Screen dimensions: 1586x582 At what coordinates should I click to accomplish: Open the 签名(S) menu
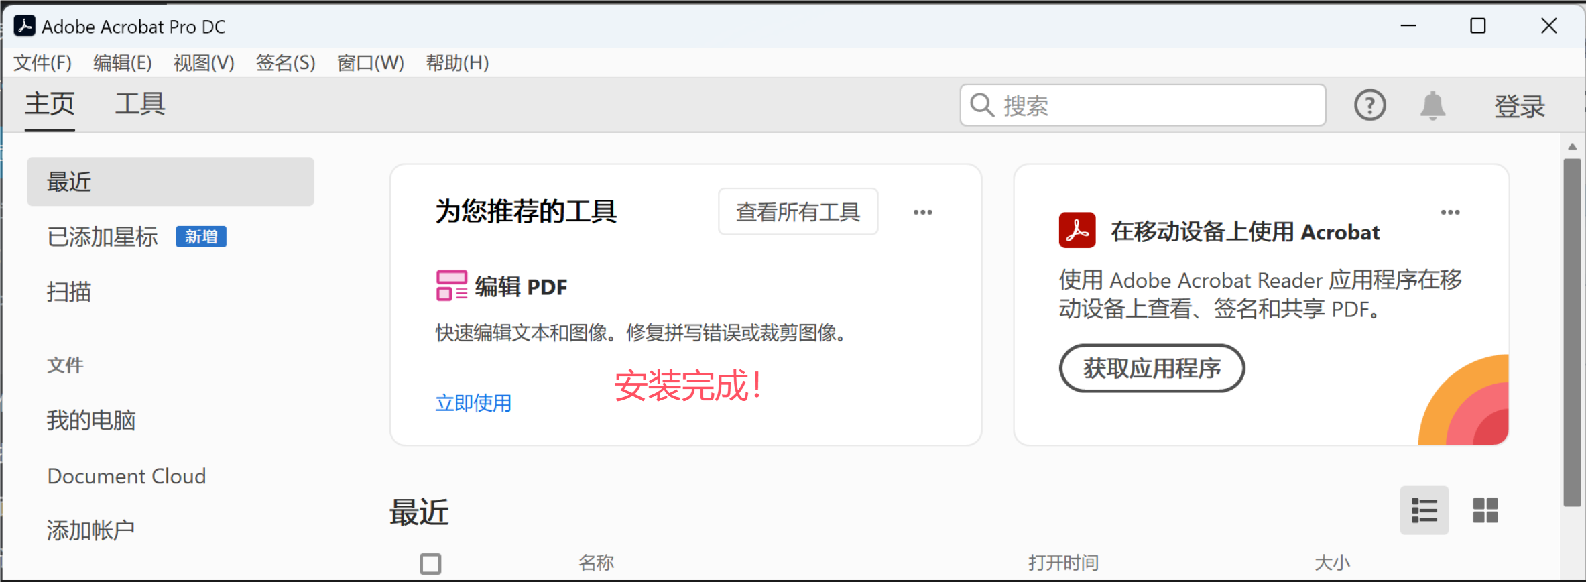(286, 63)
